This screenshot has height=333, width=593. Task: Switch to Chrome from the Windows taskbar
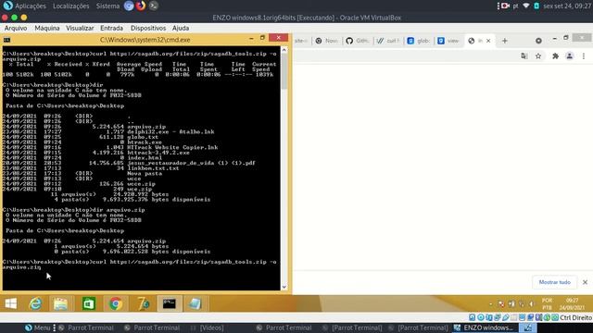coord(115,303)
